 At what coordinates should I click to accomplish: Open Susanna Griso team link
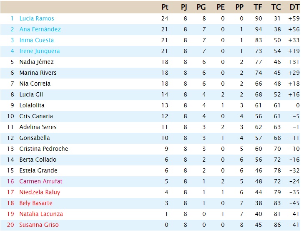point(39,225)
